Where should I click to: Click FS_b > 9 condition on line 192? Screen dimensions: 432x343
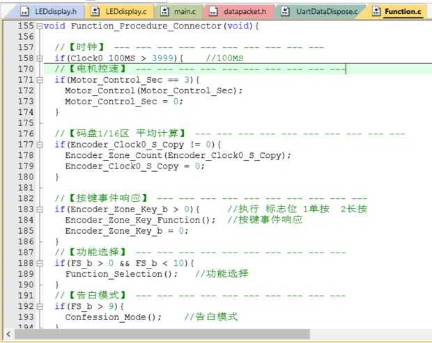point(92,306)
